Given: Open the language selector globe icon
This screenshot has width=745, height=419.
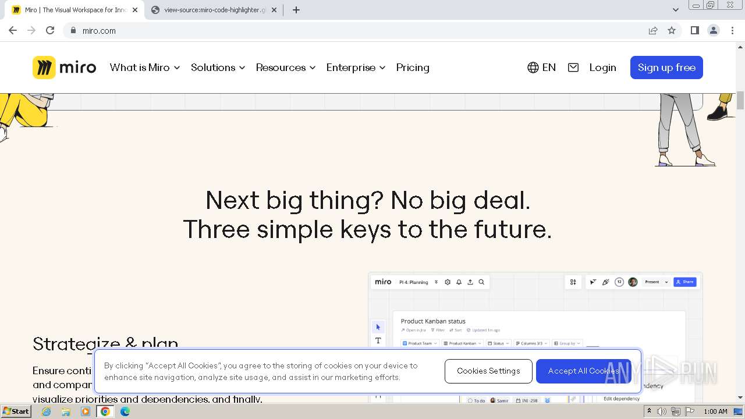Looking at the screenshot, I should click(x=533, y=68).
